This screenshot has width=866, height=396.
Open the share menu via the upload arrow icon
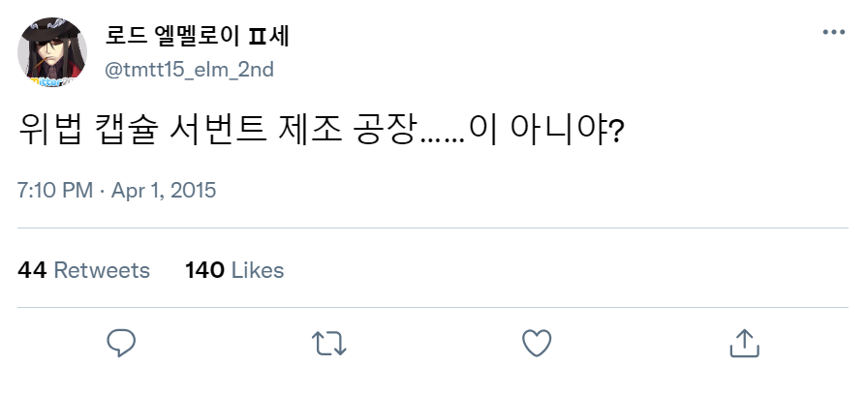click(x=745, y=343)
